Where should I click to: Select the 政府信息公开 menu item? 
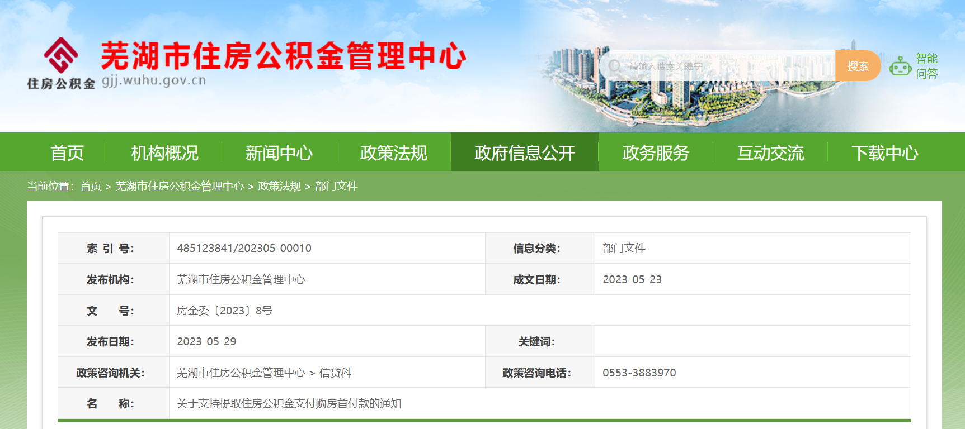point(524,152)
